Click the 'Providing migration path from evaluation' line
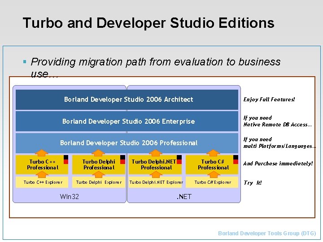 [x=156, y=62]
